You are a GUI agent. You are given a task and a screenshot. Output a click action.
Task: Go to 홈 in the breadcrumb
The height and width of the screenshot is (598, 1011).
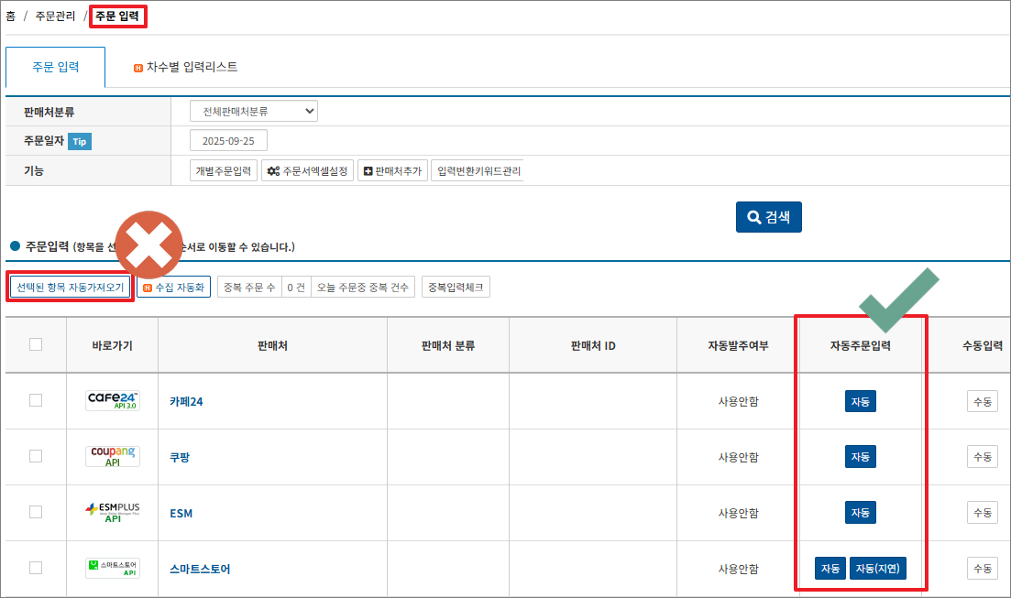[x=10, y=16]
